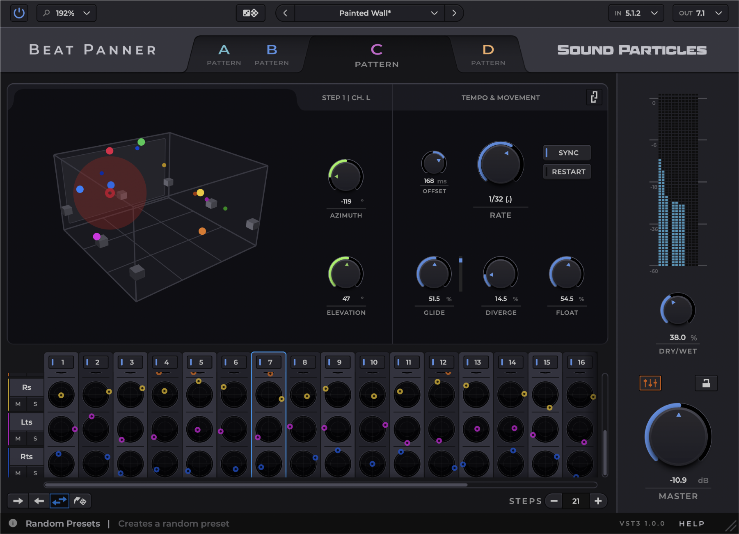Decrease steps with the minus button
Image resolution: width=739 pixels, height=534 pixels.
pyautogui.click(x=554, y=501)
